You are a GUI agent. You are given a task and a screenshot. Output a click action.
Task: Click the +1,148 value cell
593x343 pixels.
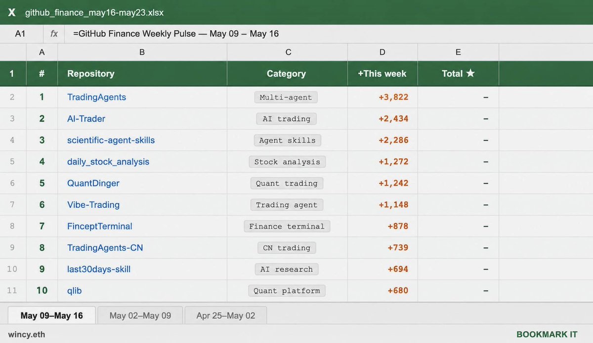pos(382,205)
